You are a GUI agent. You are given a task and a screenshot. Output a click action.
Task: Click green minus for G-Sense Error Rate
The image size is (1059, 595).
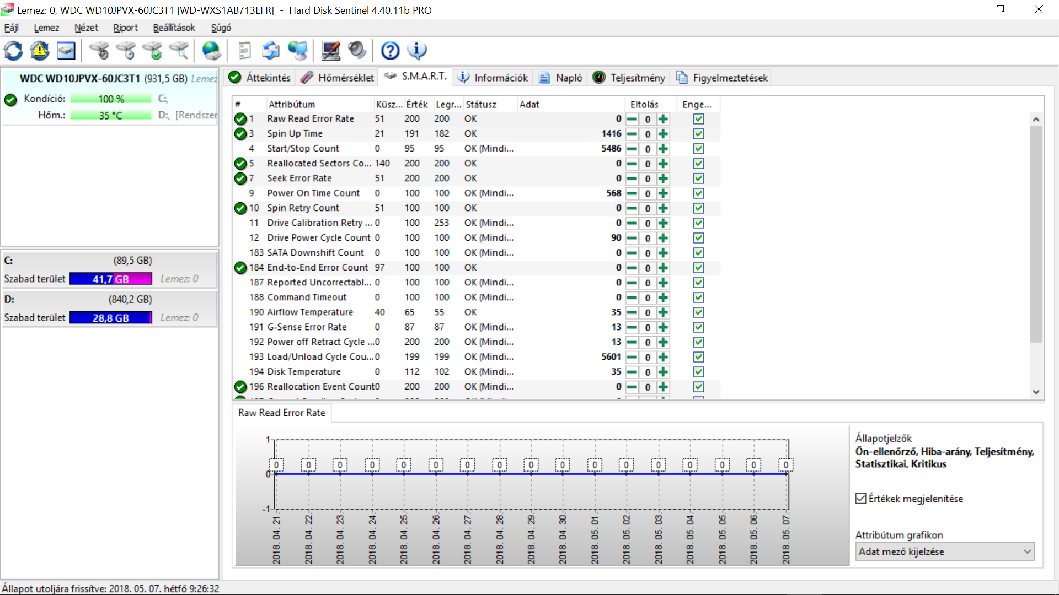[x=632, y=327]
